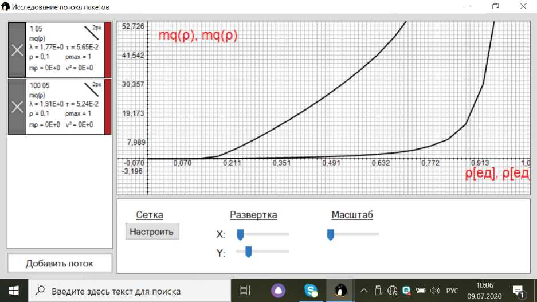Click the red 'ρ[ед]' x-axis label
The width and height of the screenshot is (537, 302).
coord(497,174)
